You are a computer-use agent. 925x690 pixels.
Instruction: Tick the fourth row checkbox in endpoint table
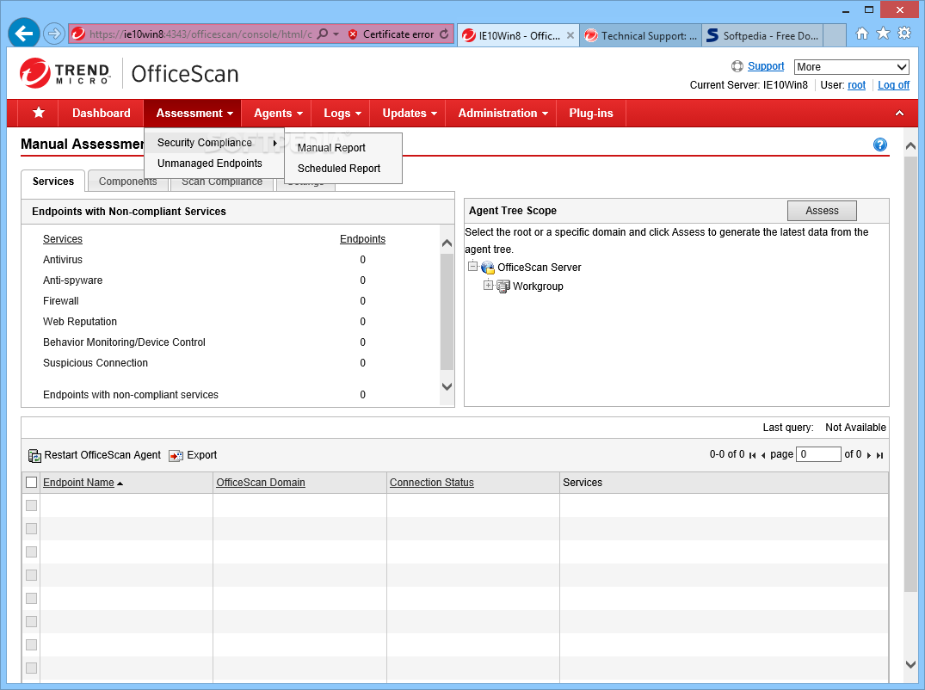pos(32,575)
